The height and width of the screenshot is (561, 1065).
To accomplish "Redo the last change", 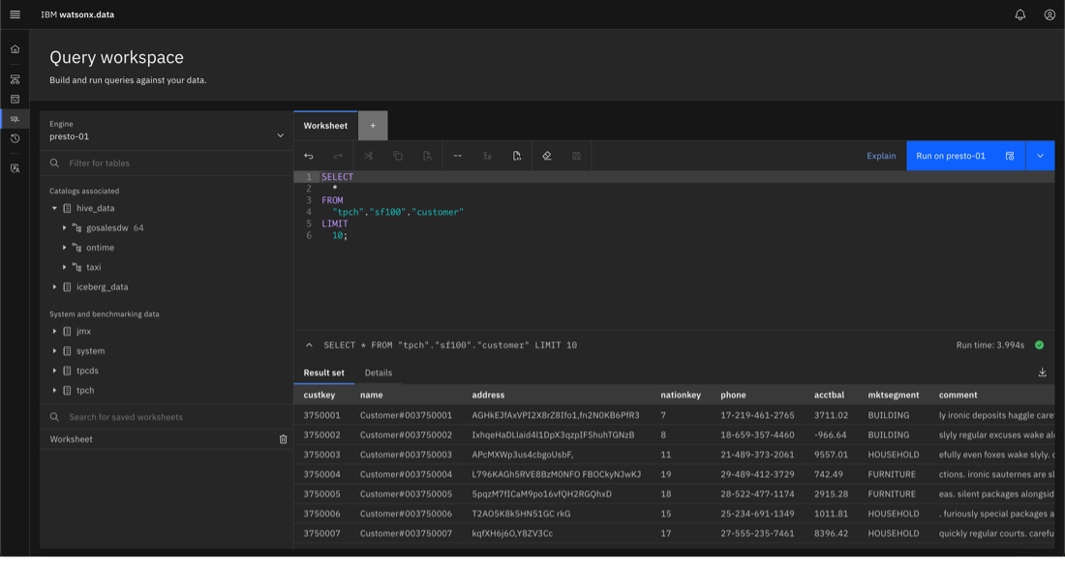I will coord(337,155).
